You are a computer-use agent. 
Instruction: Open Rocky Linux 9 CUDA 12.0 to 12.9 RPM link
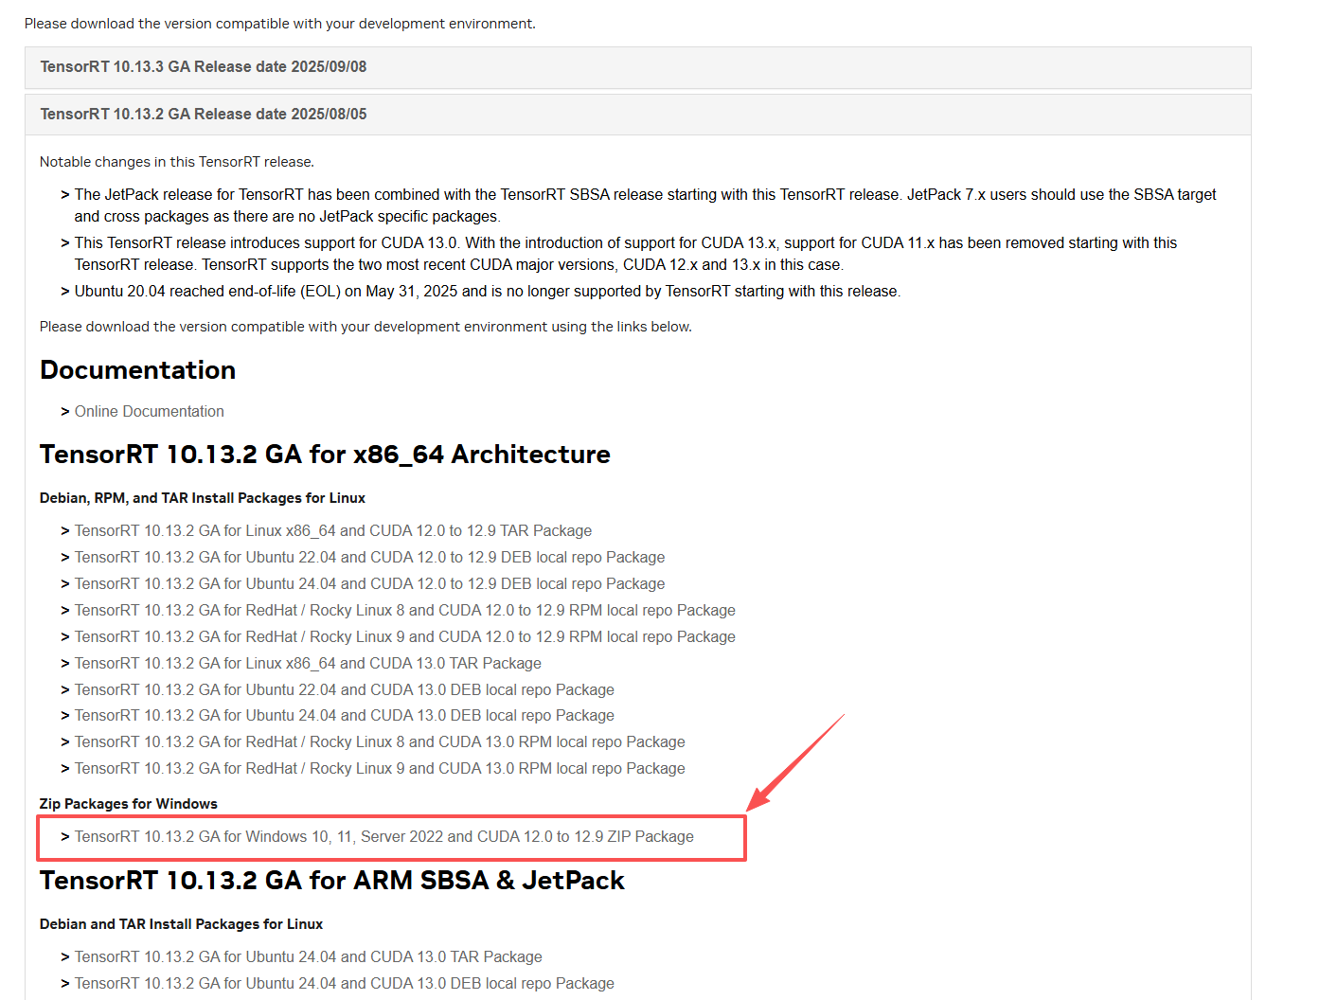click(404, 637)
